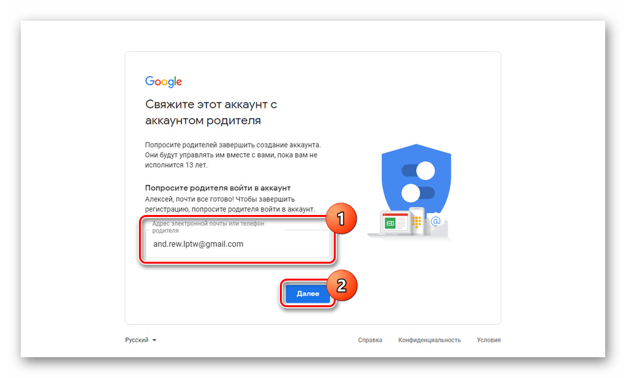Click the entered text and.rew.lptw@gmail.com
Viewport: 626px width, 378px height.
pos(198,244)
